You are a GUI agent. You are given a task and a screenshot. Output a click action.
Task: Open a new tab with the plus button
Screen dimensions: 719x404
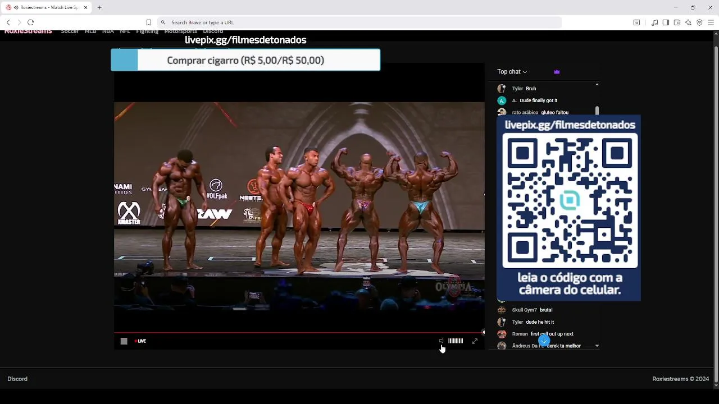[x=99, y=7]
